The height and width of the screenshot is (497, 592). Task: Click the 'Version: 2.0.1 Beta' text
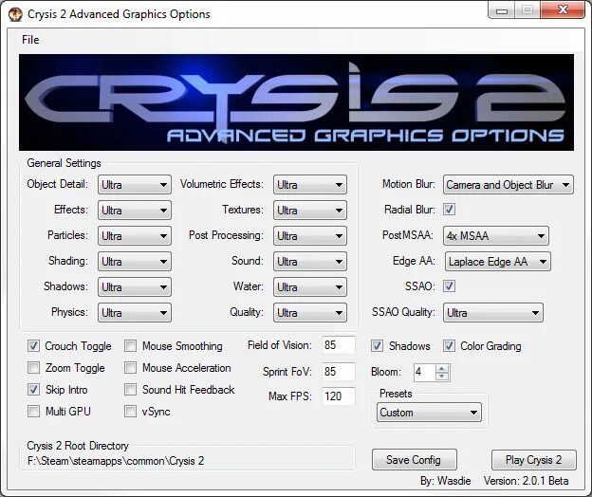pos(527,481)
